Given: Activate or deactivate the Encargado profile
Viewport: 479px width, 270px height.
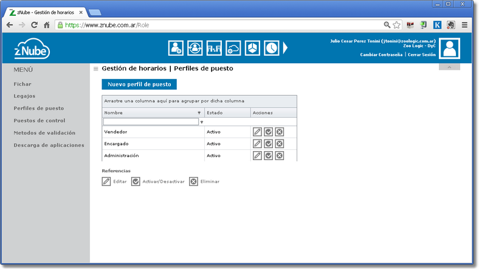Looking at the screenshot, I should click(x=268, y=144).
